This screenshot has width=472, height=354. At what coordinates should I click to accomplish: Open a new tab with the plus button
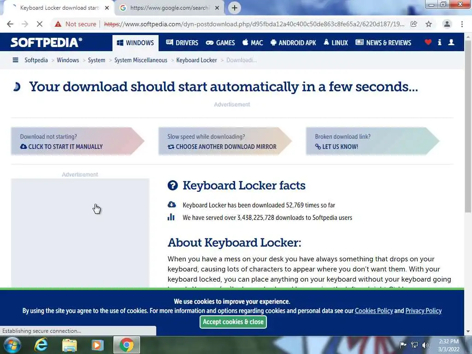tap(235, 8)
